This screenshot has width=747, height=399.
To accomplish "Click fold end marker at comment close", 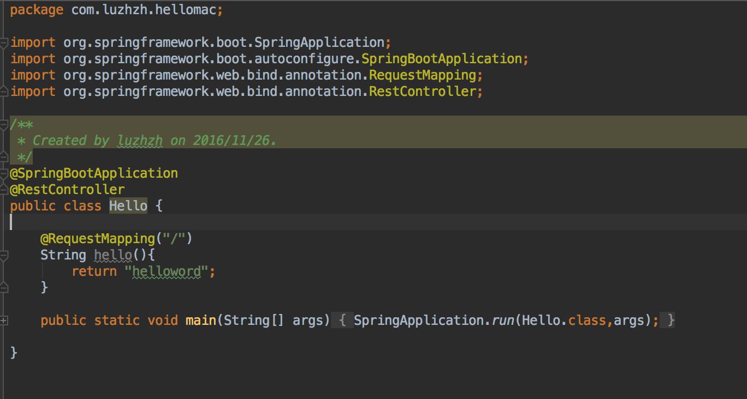I will point(4,158).
